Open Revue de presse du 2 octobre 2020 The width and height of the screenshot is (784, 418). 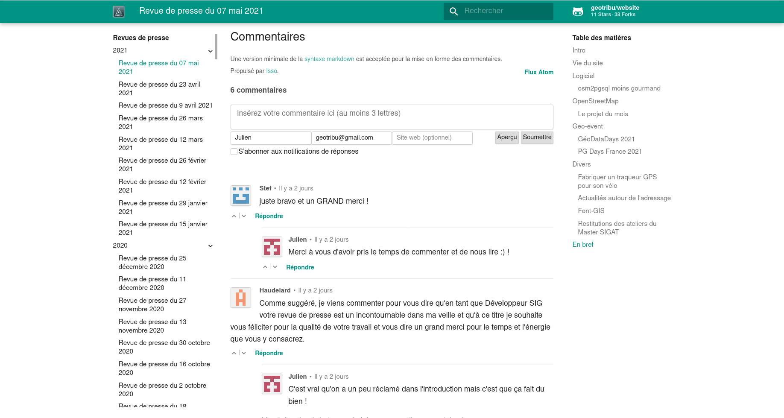coord(162,390)
